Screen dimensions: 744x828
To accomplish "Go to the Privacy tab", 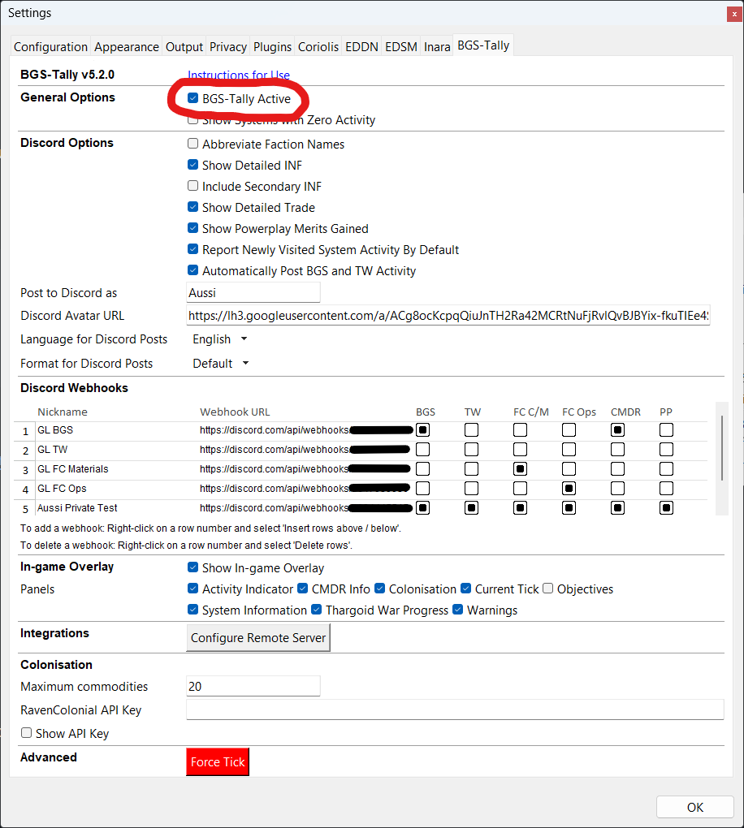I will [227, 47].
